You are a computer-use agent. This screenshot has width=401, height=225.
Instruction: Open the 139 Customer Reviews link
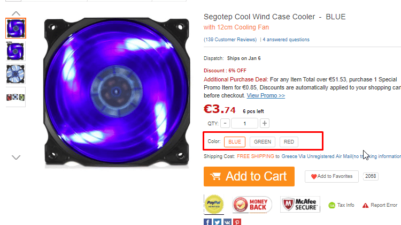(230, 40)
